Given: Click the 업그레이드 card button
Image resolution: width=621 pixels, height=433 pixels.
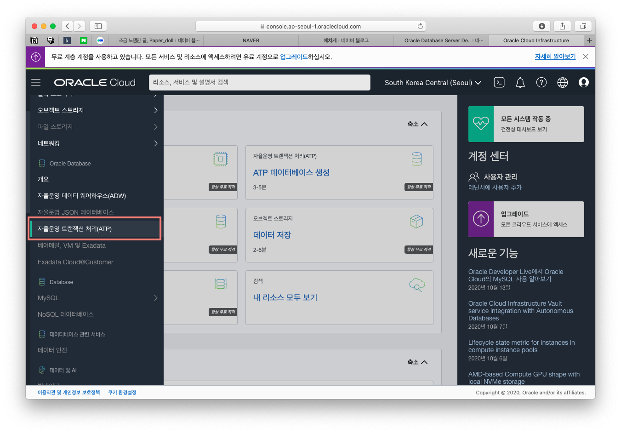Looking at the screenshot, I should pos(526,219).
